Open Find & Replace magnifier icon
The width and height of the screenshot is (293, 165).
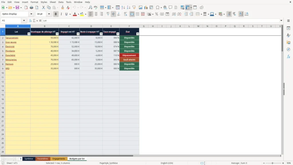tap(90, 7)
